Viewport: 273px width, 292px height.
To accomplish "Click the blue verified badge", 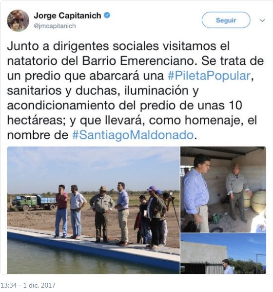I will [x=107, y=15].
